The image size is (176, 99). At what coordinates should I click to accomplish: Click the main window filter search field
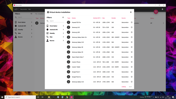coord(24,17)
